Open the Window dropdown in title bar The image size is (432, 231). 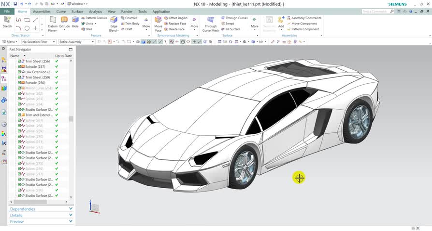tap(78, 4)
